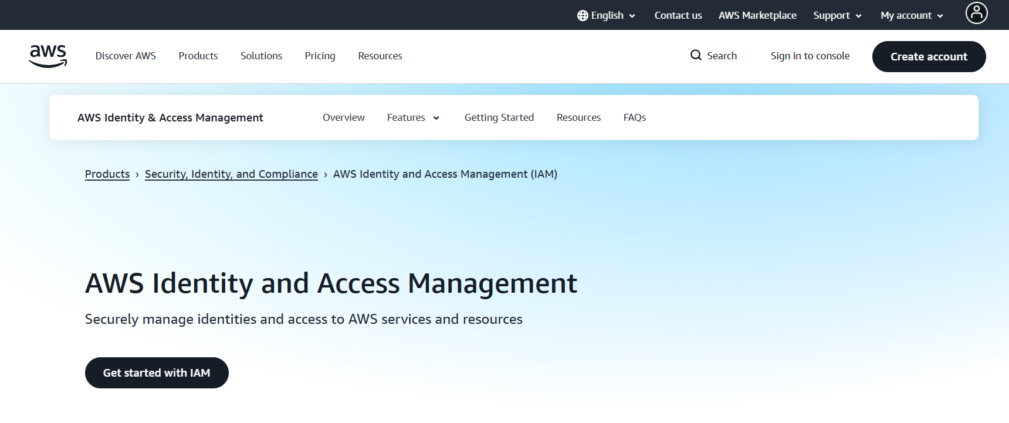This screenshot has width=1009, height=423.
Task: Click the Securely manage identities subtitle text
Action: pos(304,319)
